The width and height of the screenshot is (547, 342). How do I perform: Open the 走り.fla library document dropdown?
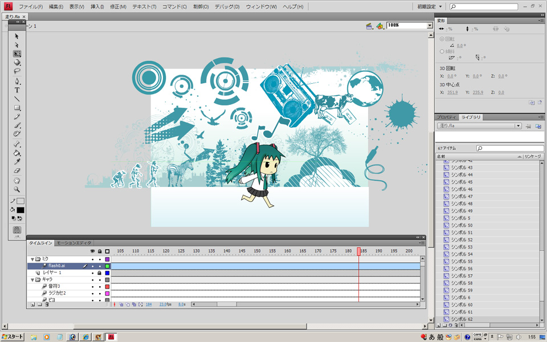click(x=518, y=126)
